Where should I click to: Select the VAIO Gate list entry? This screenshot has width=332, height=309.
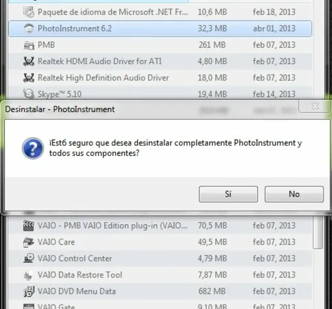[x=56, y=306]
